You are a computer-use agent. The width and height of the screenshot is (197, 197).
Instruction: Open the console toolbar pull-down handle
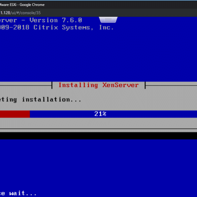pyautogui.click(x=108, y=20)
